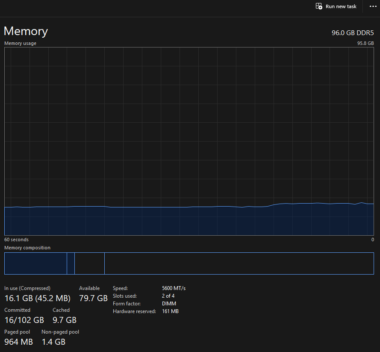380x352 pixels.
Task: Click the Form factor: label
Action: 127,304
